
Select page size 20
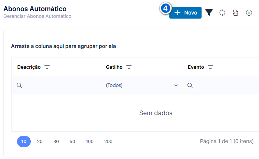40,142
